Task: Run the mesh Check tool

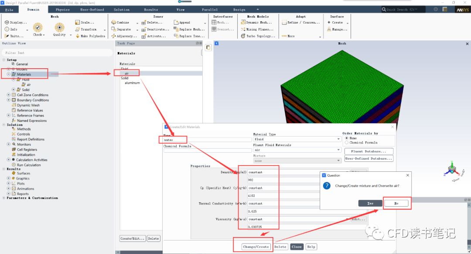Action: pos(38,29)
